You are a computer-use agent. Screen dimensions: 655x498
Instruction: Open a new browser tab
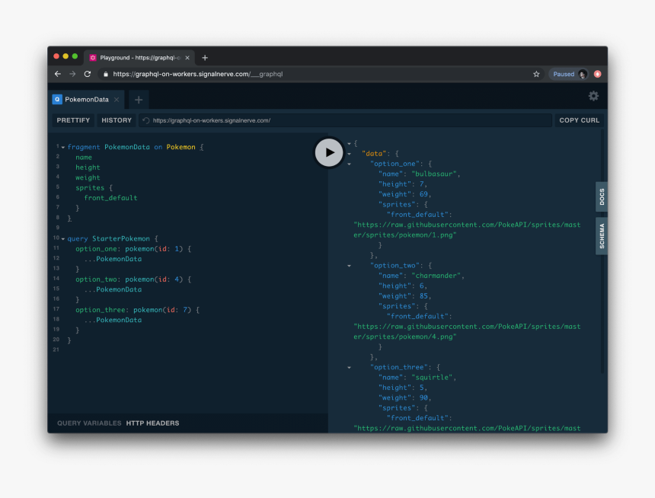coord(205,58)
